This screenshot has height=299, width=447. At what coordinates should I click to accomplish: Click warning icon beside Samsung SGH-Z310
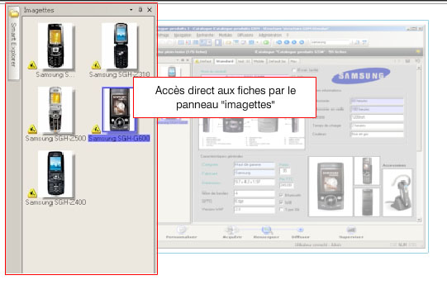[x=96, y=65]
